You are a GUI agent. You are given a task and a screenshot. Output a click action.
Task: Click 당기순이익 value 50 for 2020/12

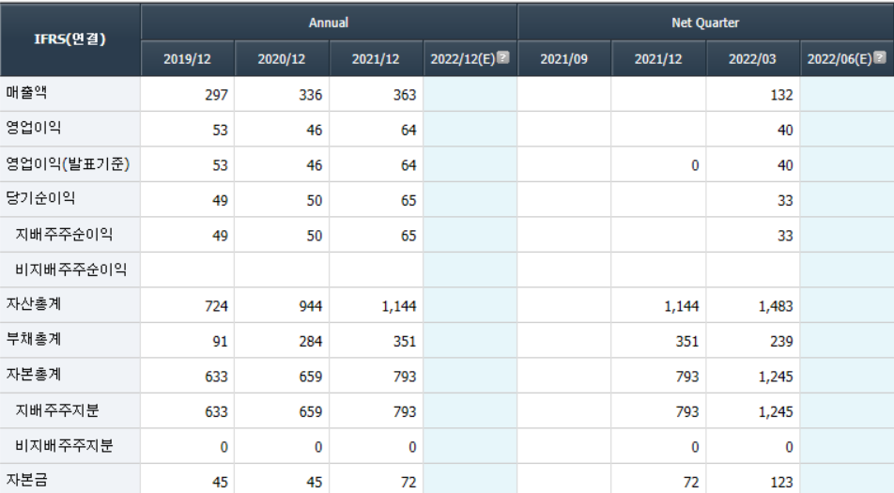(315, 201)
